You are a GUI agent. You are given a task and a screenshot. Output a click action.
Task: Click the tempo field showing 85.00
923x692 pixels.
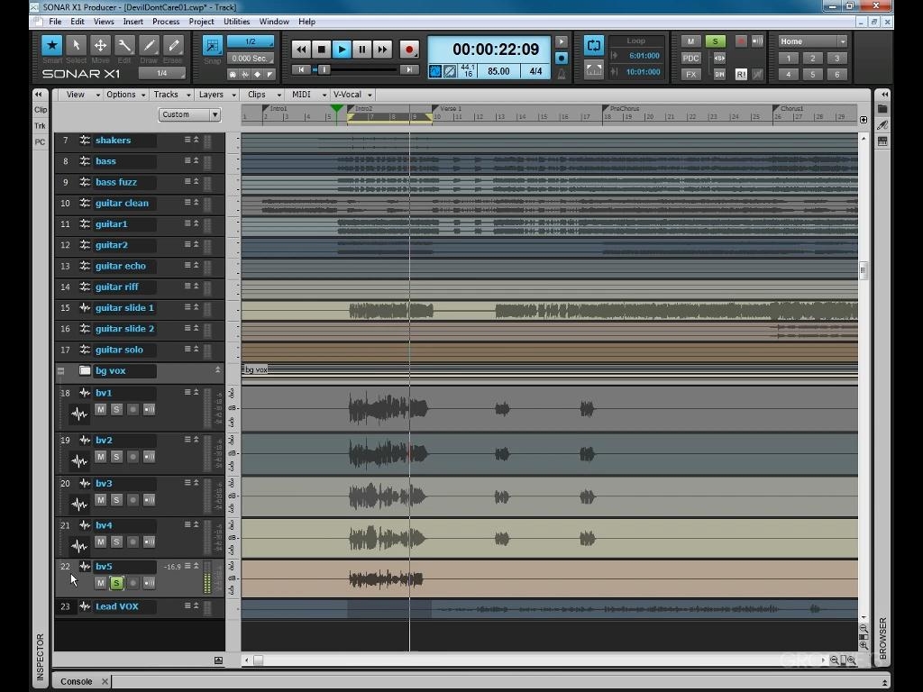[x=498, y=71]
